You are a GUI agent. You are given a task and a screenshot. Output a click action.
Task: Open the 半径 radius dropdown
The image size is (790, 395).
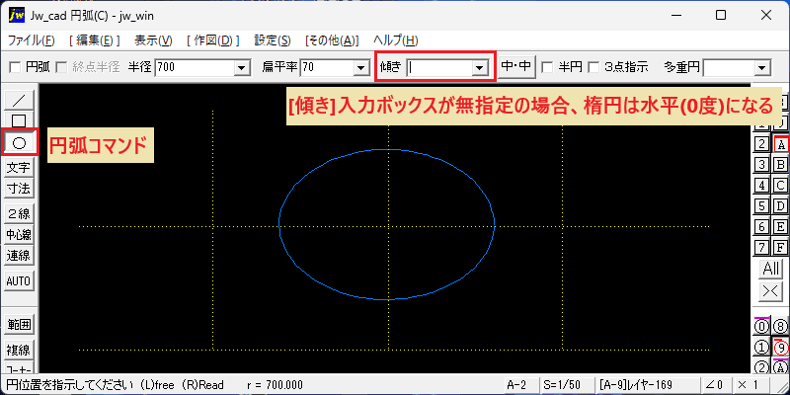coord(243,67)
